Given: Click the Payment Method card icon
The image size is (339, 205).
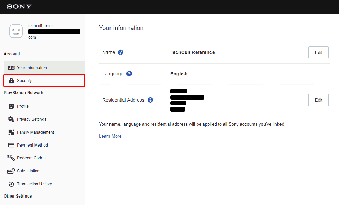Looking at the screenshot, I should point(11,145).
